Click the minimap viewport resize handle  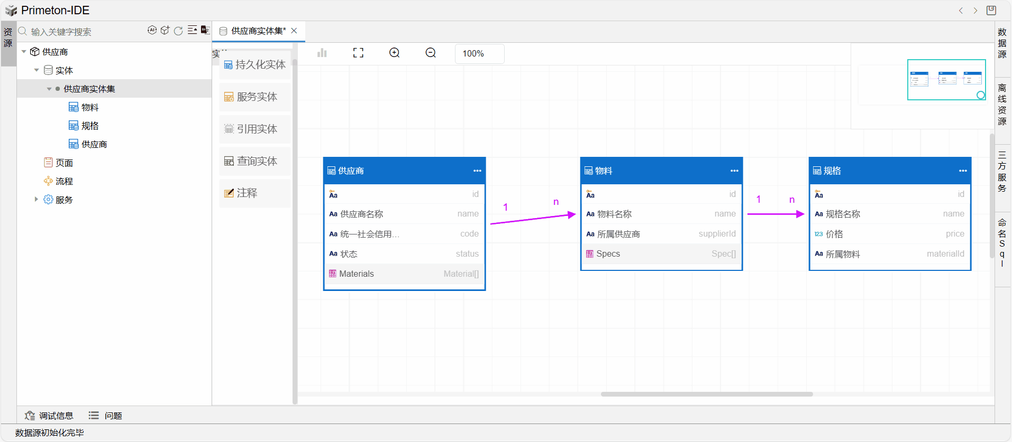point(981,95)
